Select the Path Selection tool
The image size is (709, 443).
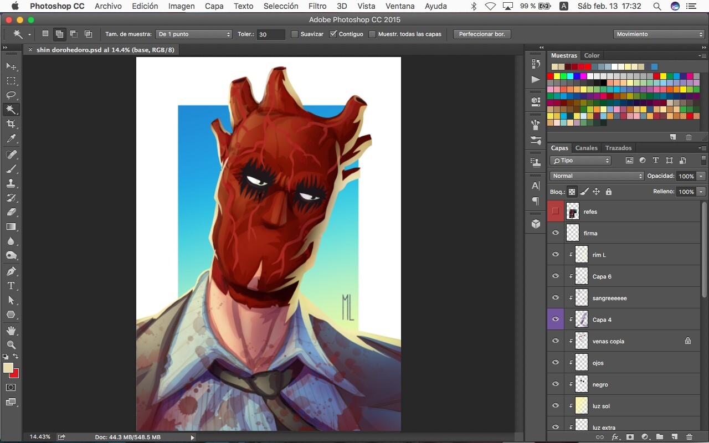point(11,300)
